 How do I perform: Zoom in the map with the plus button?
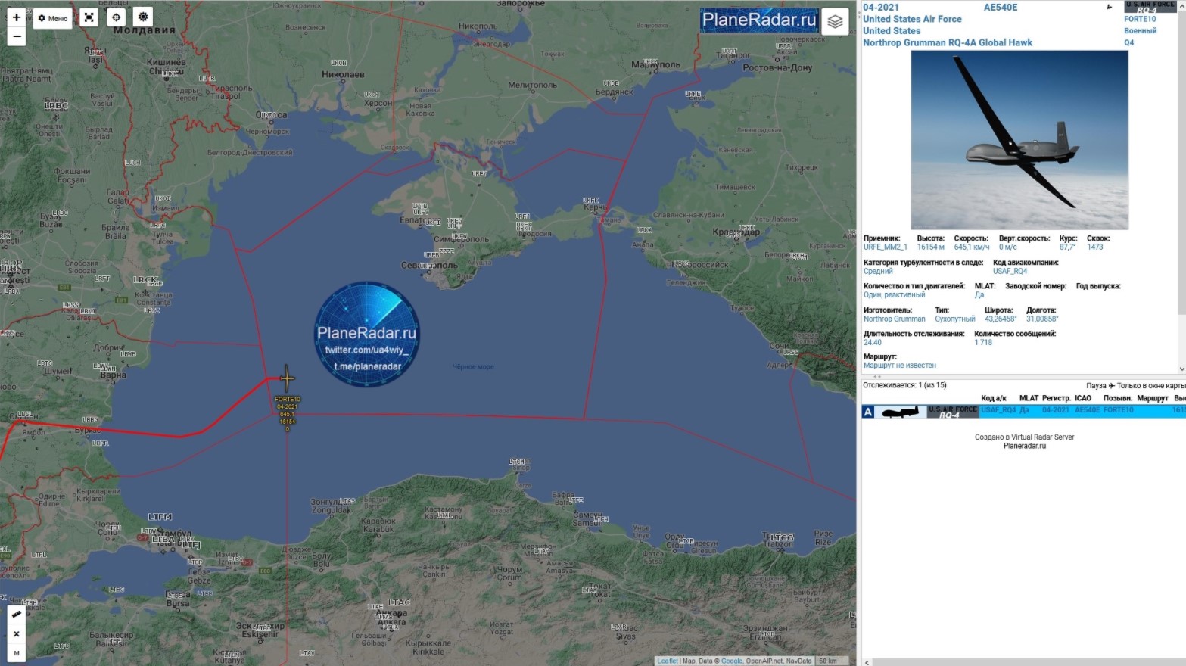tap(16, 17)
